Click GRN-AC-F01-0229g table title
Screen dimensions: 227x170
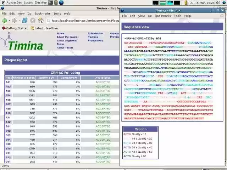(x=65, y=73)
